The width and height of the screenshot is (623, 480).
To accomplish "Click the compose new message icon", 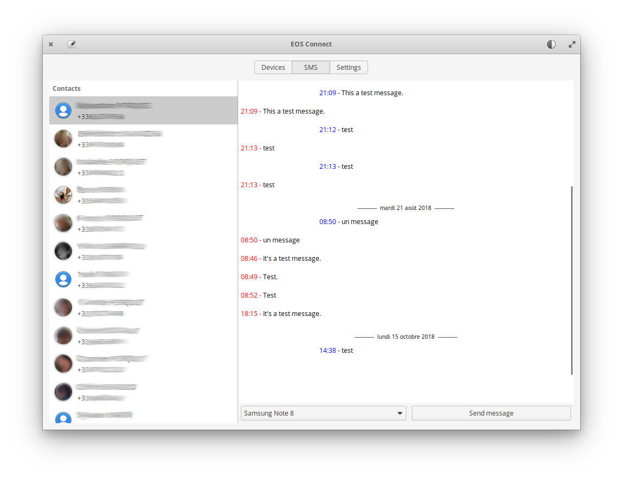I will click(x=71, y=44).
